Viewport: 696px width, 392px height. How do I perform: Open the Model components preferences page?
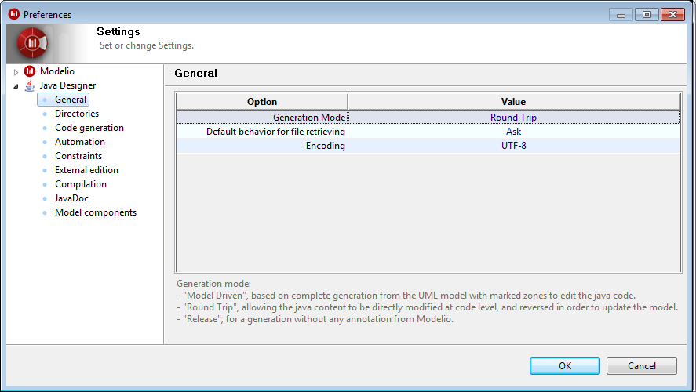pyautogui.click(x=96, y=212)
